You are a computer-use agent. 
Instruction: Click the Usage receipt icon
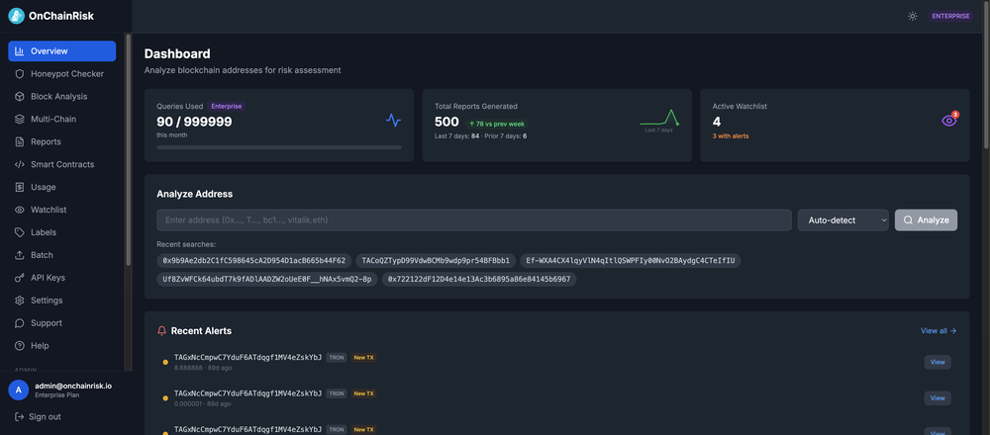pos(20,187)
